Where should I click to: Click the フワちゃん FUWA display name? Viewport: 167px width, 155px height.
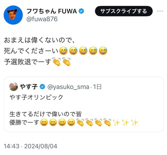click(52, 11)
